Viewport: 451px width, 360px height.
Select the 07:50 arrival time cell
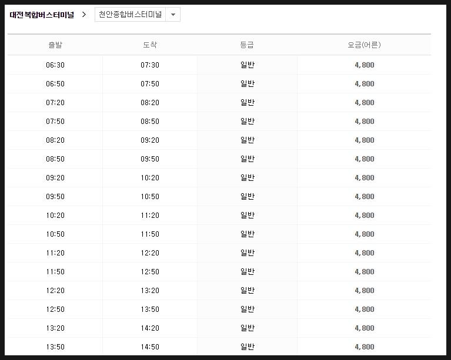coord(150,84)
